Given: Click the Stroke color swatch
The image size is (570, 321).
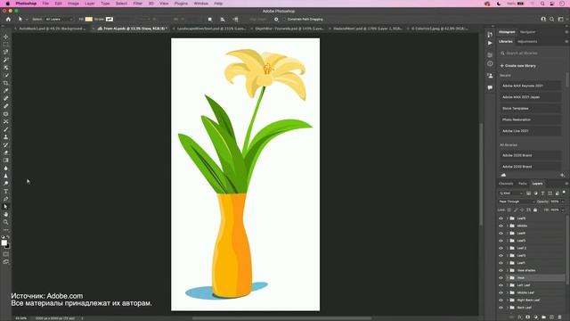Looking at the screenshot, I should coord(109,20).
